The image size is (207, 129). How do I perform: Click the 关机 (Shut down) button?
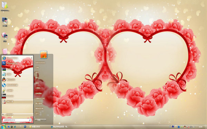click(39, 120)
